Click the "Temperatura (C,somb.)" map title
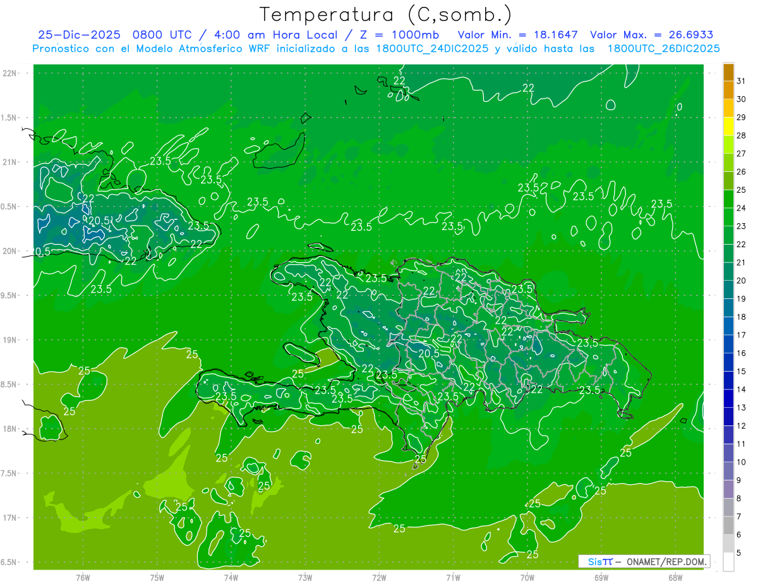Screen dimensions: 758x586 click(x=386, y=15)
